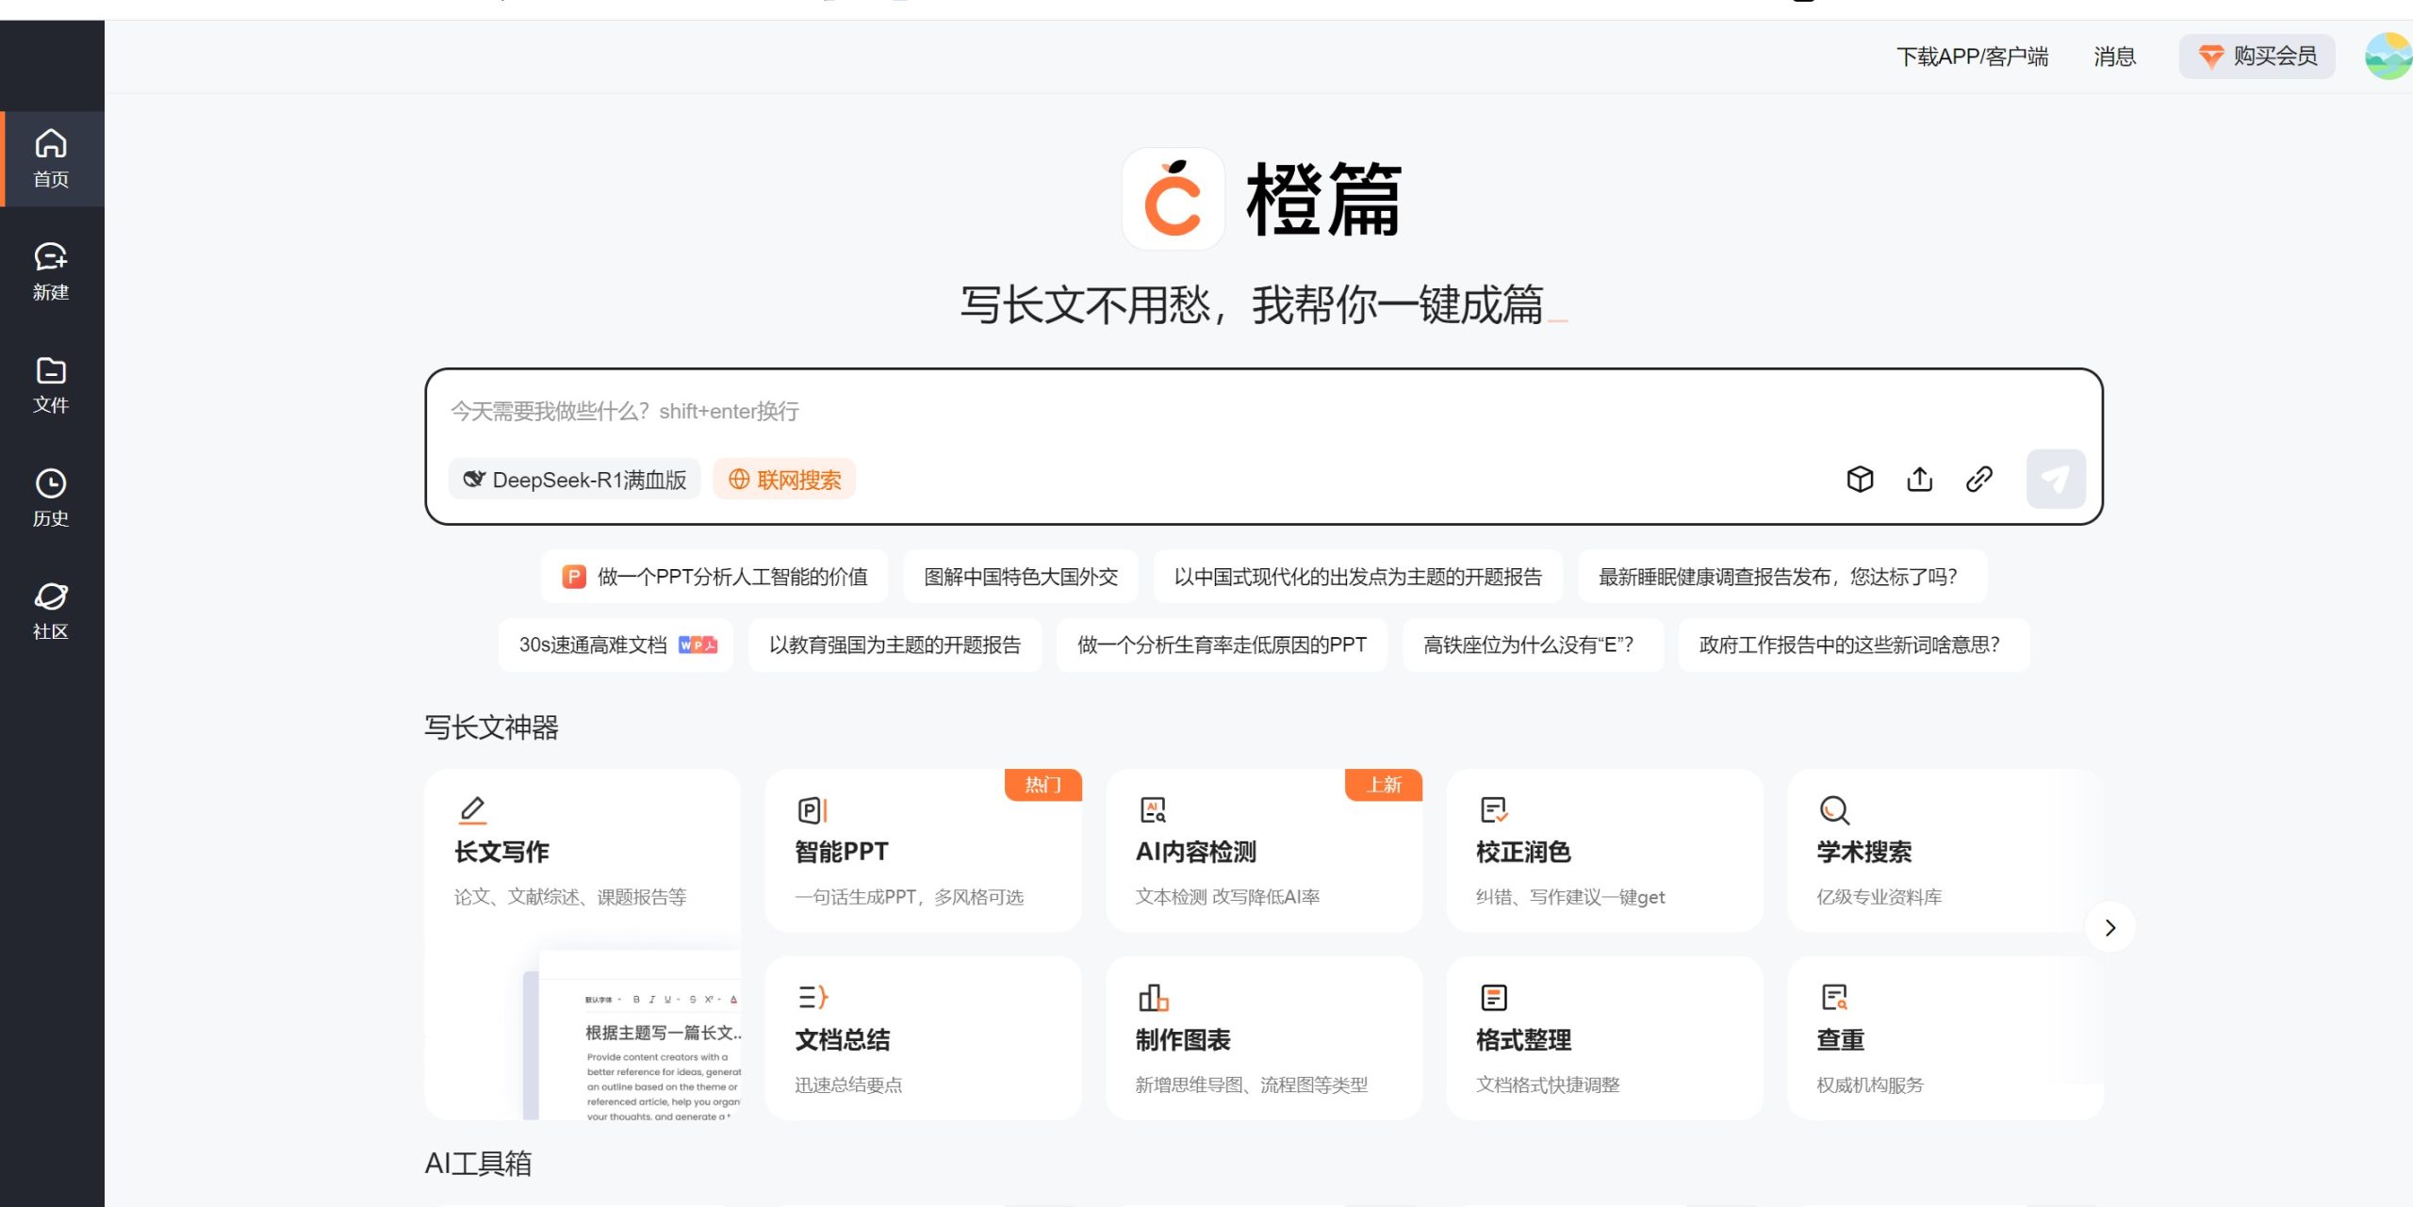Open the DeepSeek-R1满血版 model selector
2413x1207 pixels.
(x=575, y=479)
